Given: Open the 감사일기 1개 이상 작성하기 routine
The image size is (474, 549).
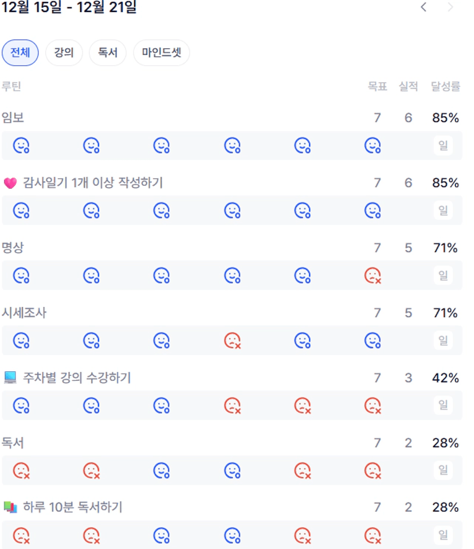Looking at the screenshot, I should (93, 183).
